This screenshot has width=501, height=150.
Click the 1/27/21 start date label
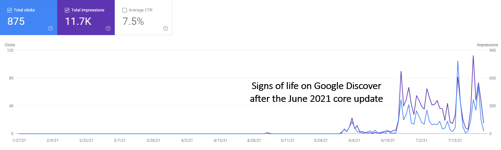19,141
